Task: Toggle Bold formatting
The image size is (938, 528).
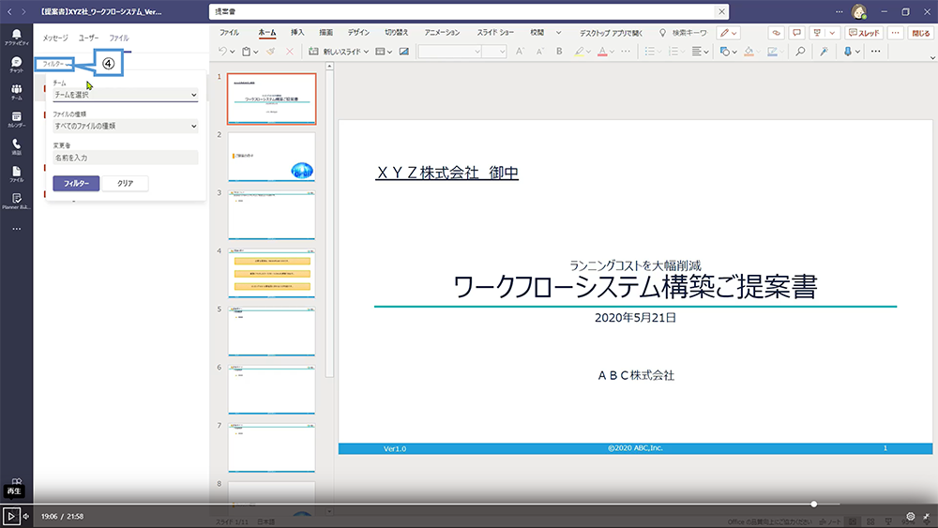Action: (x=559, y=52)
